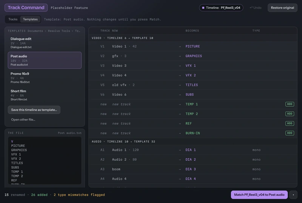Click the Video section header row
Screen dimensions: 302x203
pyautogui.click(x=193, y=38)
